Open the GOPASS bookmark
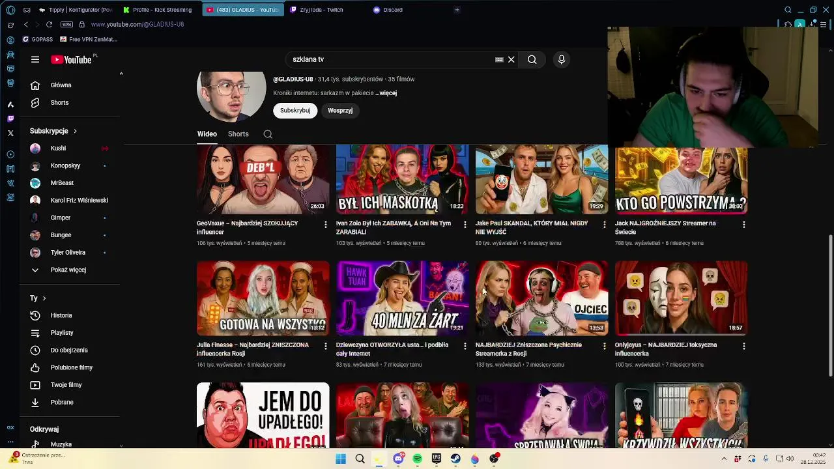 coord(38,39)
